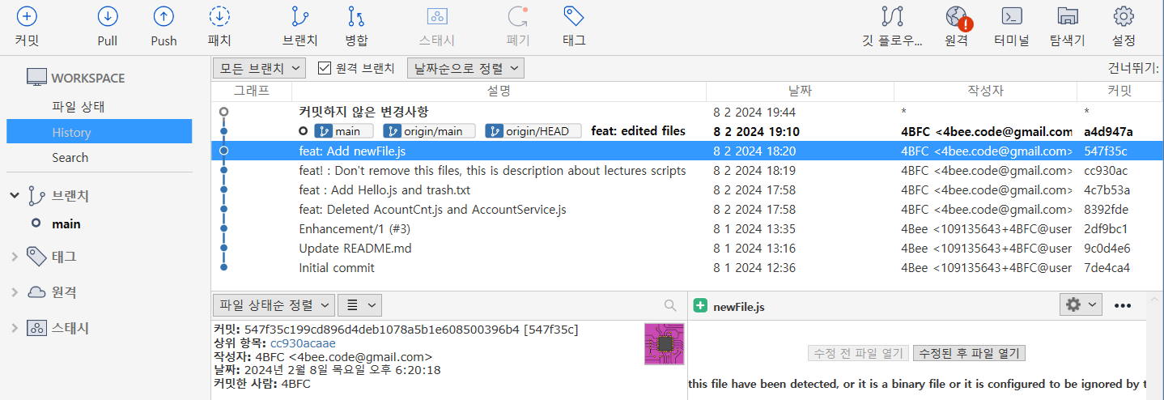Collapse the 브랜치 section in sidebar
The image size is (1164, 400).
[x=15, y=195]
